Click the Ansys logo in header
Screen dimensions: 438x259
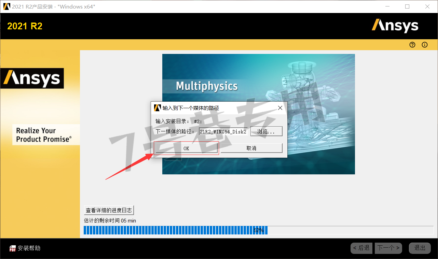tap(395, 26)
